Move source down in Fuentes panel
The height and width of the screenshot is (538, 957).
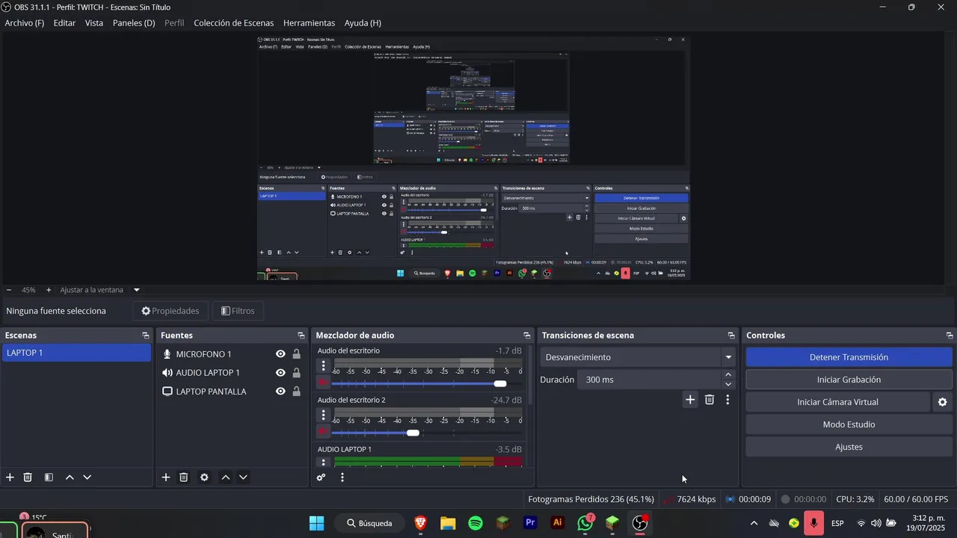point(242,477)
